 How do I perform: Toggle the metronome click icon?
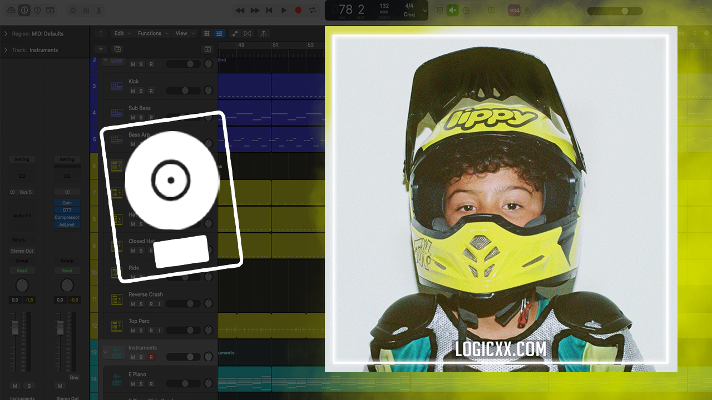pyautogui.click(x=527, y=10)
